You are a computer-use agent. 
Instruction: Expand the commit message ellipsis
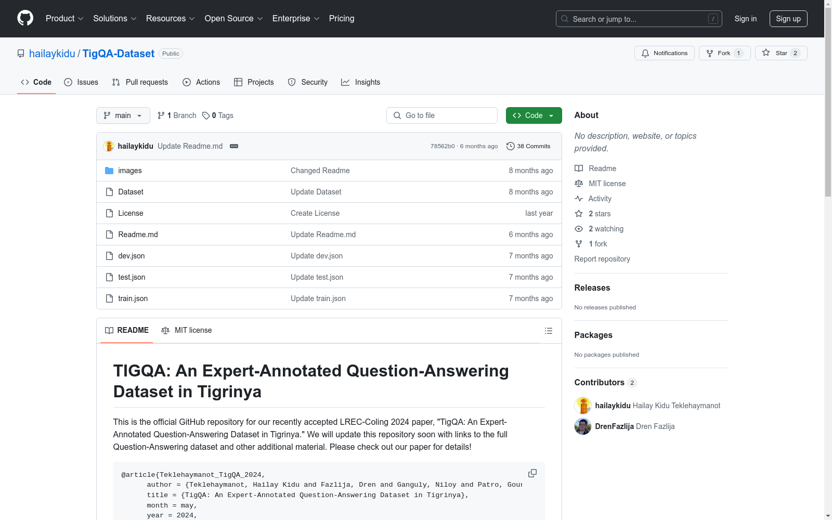(234, 146)
